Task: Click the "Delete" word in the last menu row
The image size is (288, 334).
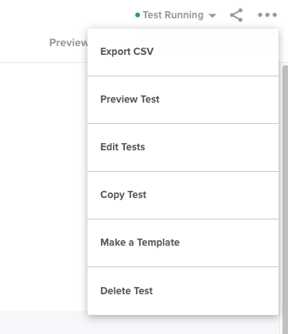Action: pyautogui.click(x=115, y=291)
